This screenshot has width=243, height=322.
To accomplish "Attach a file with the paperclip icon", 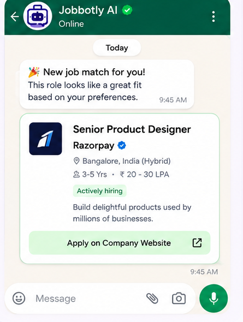I will point(152,298).
